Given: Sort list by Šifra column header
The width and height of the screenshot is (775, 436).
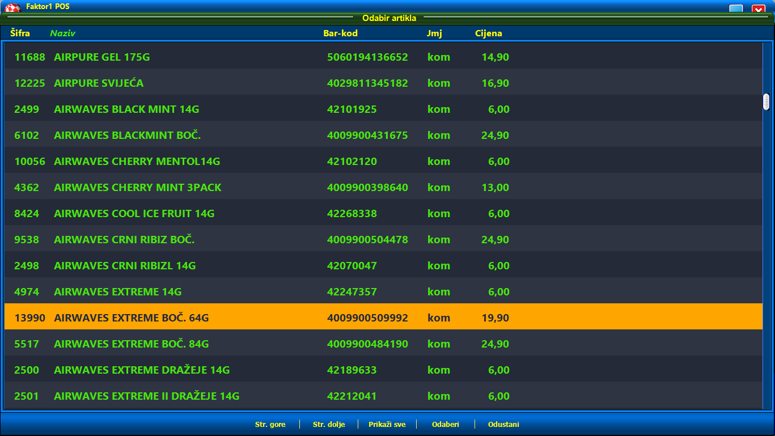Looking at the screenshot, I should (x=20, y=33).
